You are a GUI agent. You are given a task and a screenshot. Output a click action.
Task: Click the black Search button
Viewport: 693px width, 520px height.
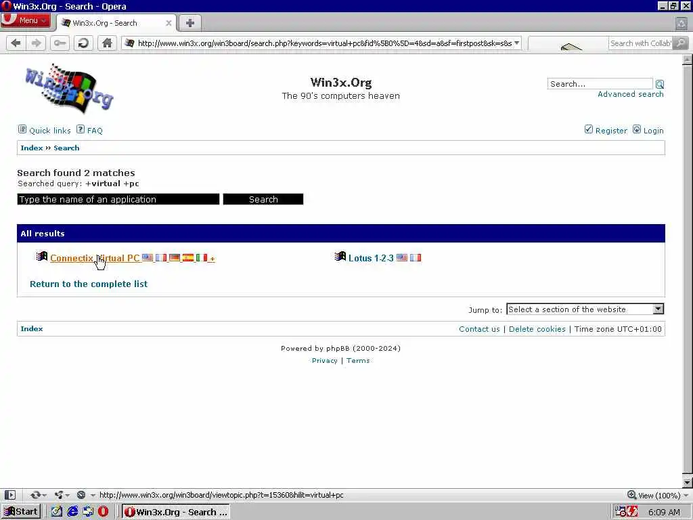tap(263, 199)
